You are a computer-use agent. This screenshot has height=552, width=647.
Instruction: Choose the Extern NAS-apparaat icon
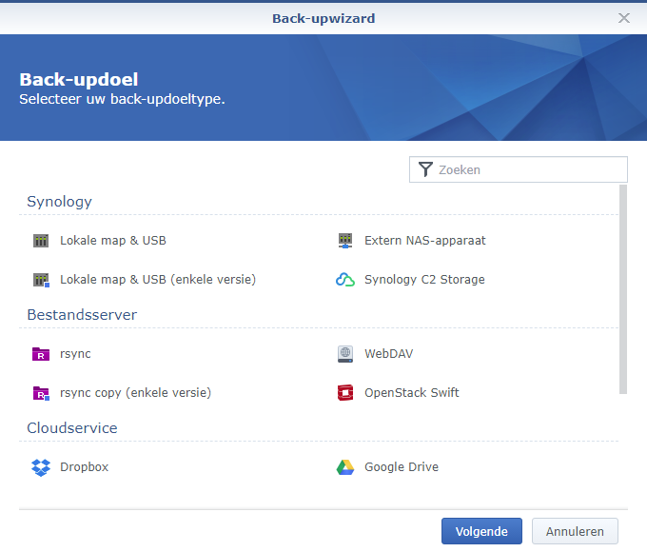tap(345, 240)
